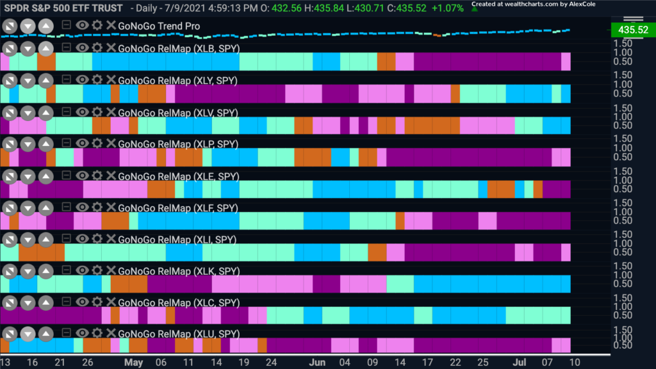This screenshot has height=369, width=656.
Task: Maximize the RelMap XLB pane
Action: click(10, 49)
